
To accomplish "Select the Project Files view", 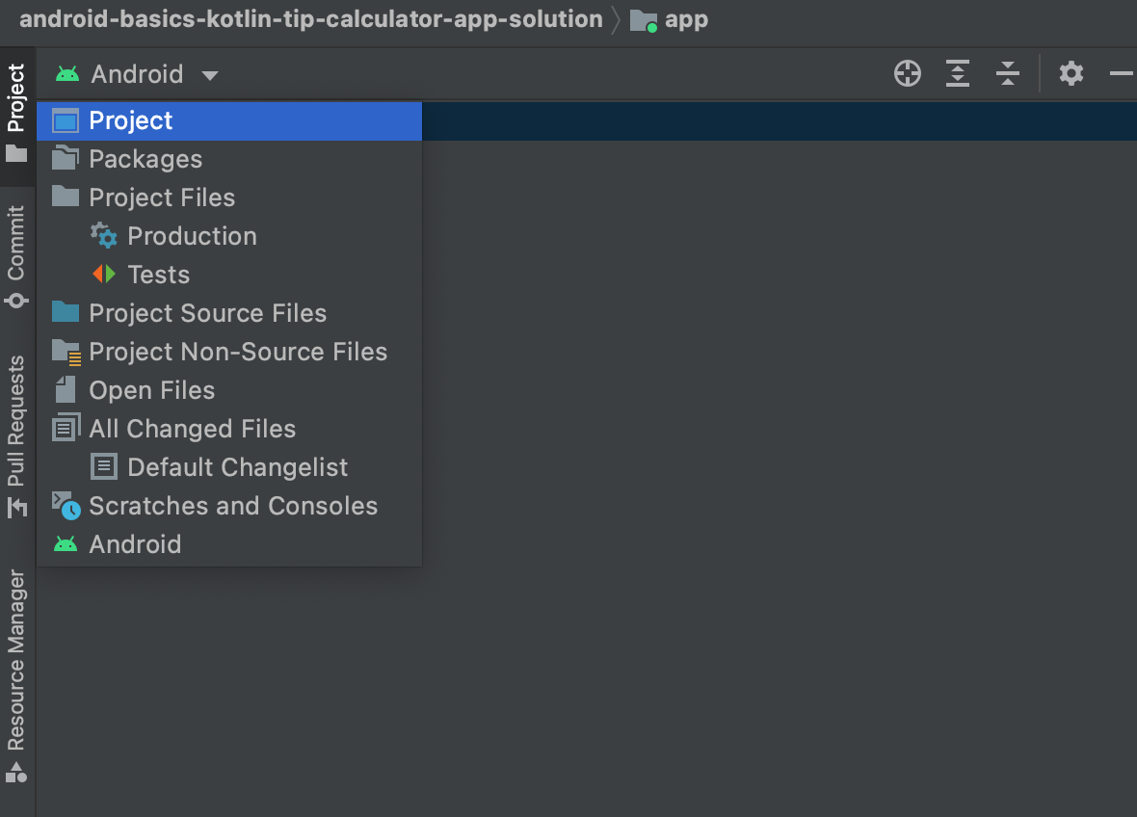I will [229, 198].
